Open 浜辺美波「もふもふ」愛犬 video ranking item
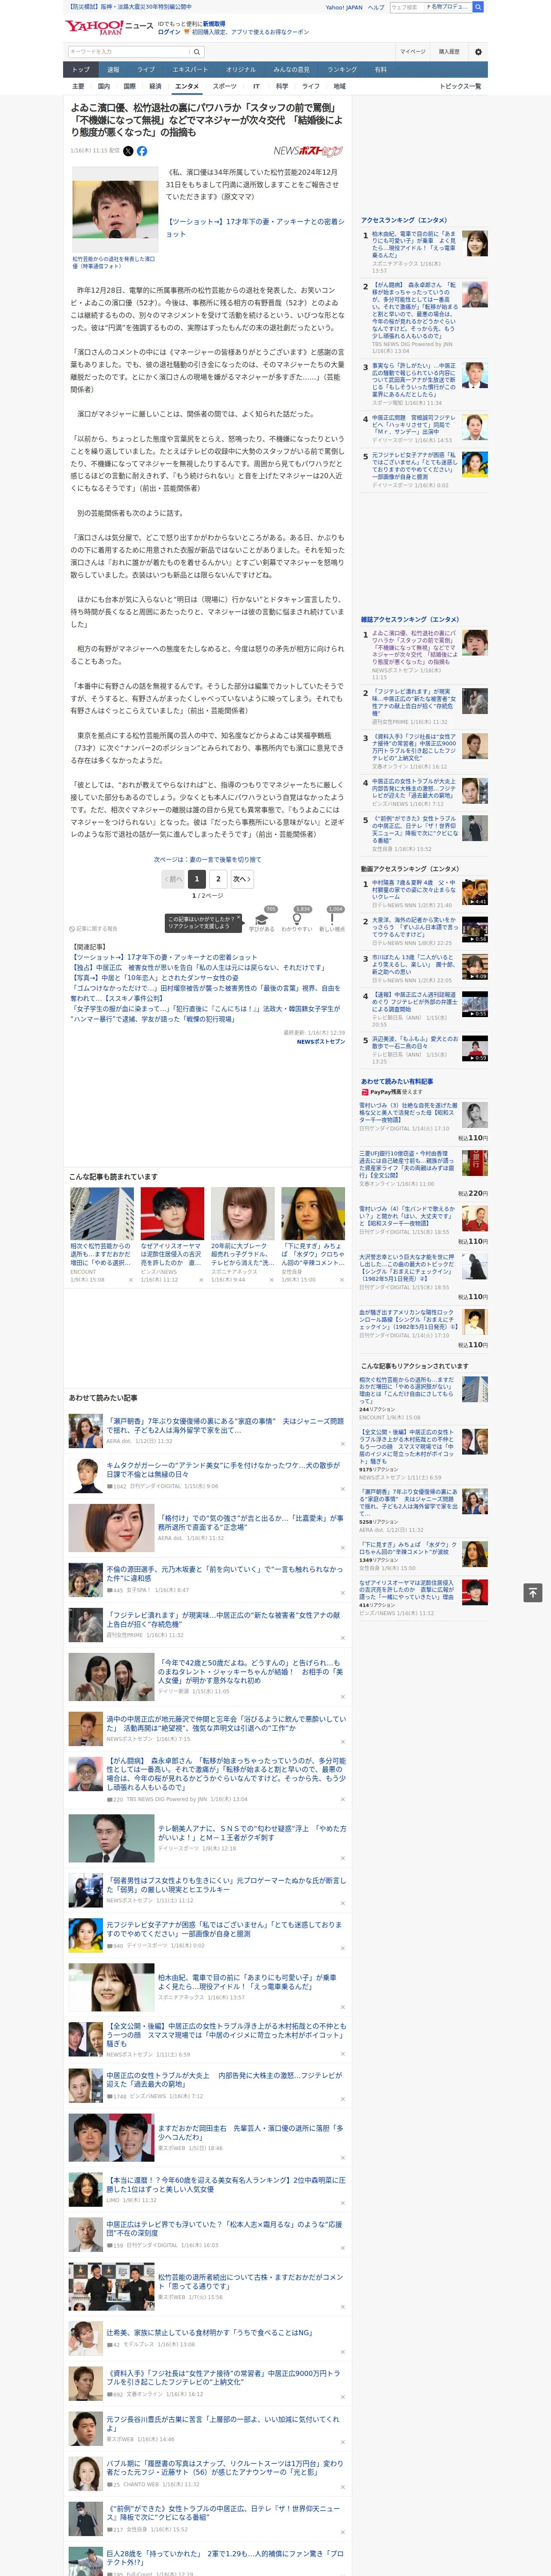 [414, 1043]
